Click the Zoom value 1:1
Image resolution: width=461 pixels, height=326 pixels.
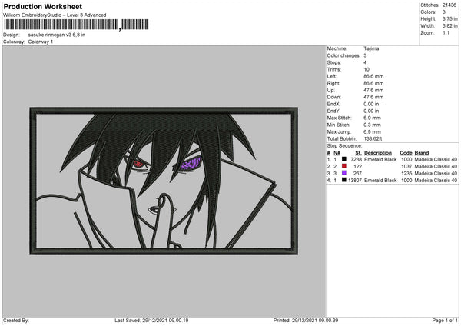click(x=446, y=32)
